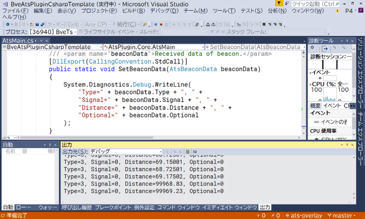Open the ツール(T) menu

(224, 11)
